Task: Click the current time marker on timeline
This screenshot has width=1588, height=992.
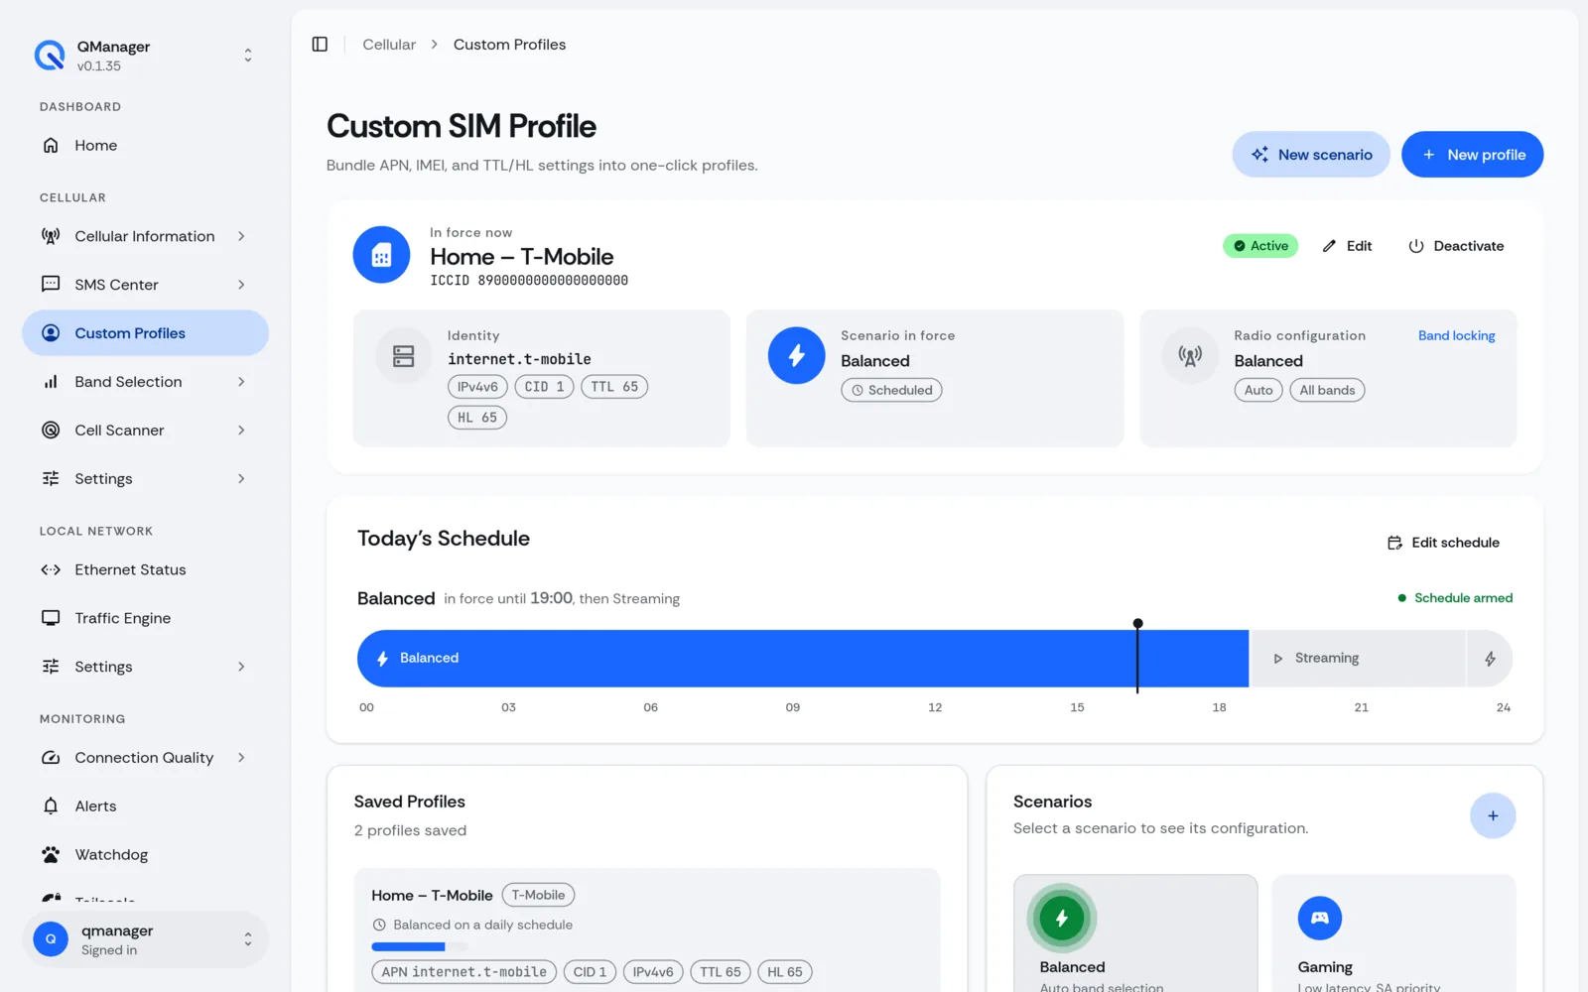Action: [1137, 656]
